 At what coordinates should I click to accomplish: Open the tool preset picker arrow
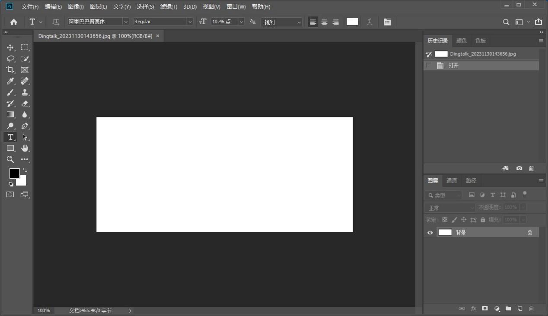(41, 22)
